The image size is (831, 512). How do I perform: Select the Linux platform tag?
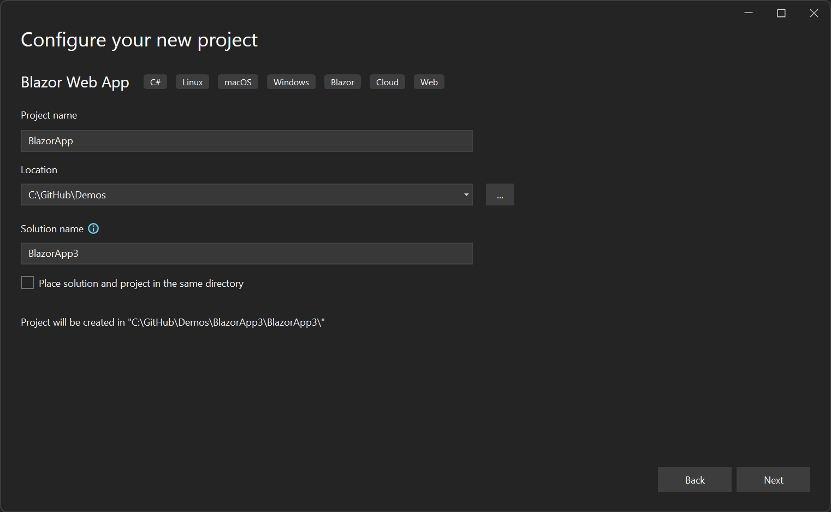pyautogui.click(x=192, y=81)
